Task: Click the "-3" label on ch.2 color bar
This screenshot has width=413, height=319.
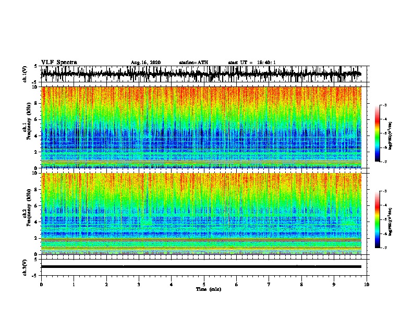Action: tap(385, 191)
